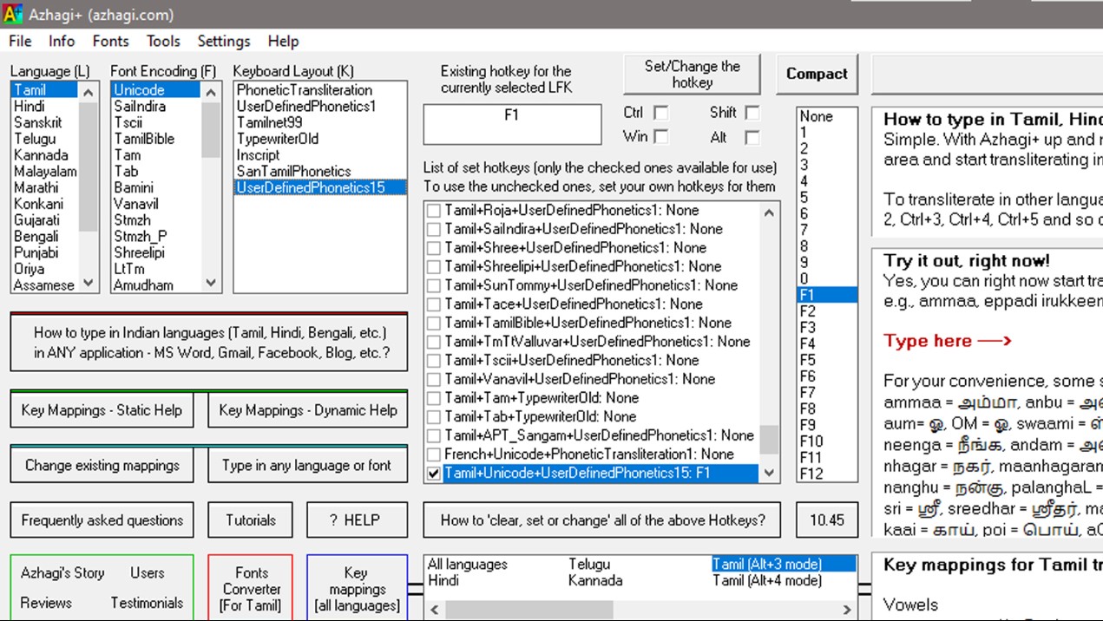Open Key Mappings - Dynamic Help
The height and width of the screenshot is (621, 1103).
click(x=308, y=410)
